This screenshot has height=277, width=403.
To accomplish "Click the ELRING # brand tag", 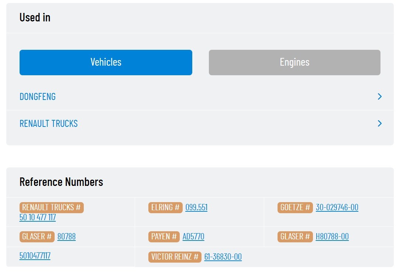I will pyautogui.click(x=165, y=207).
